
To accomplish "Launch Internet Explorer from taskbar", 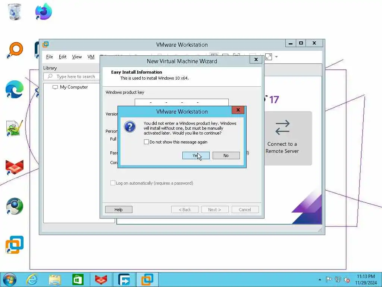I will [32, 280].
